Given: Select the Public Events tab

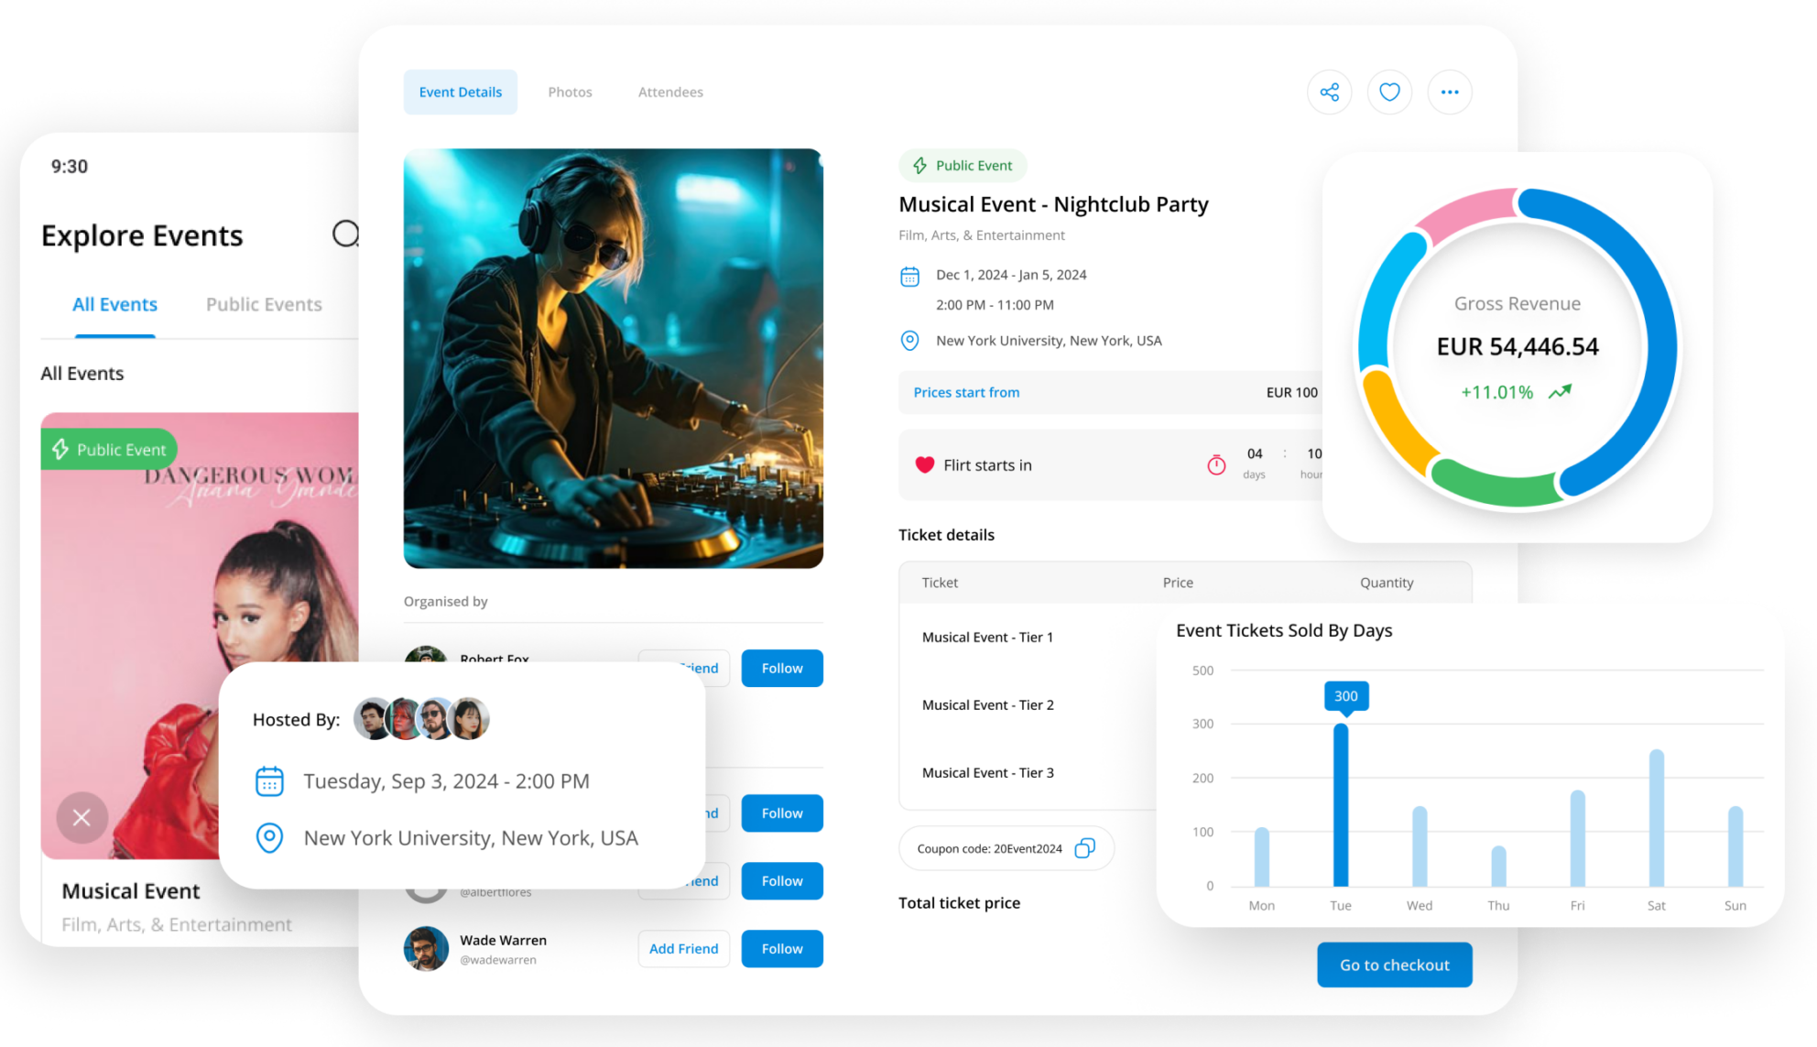Looking at the screenshot, I should tap(264, 304).
